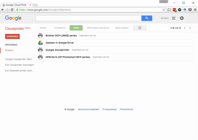Go to previous page of printers
198x140 pixels.
(184, 28)
